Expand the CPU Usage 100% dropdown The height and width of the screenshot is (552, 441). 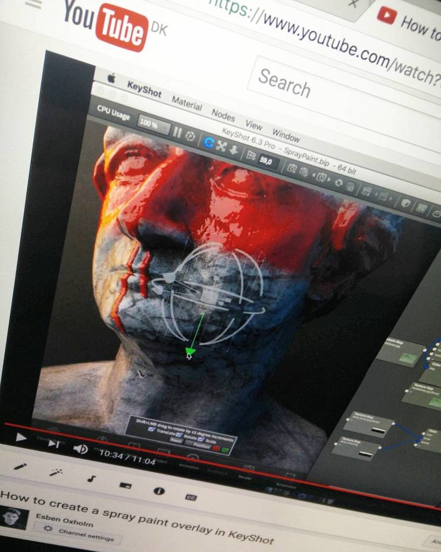click(152, 125)
